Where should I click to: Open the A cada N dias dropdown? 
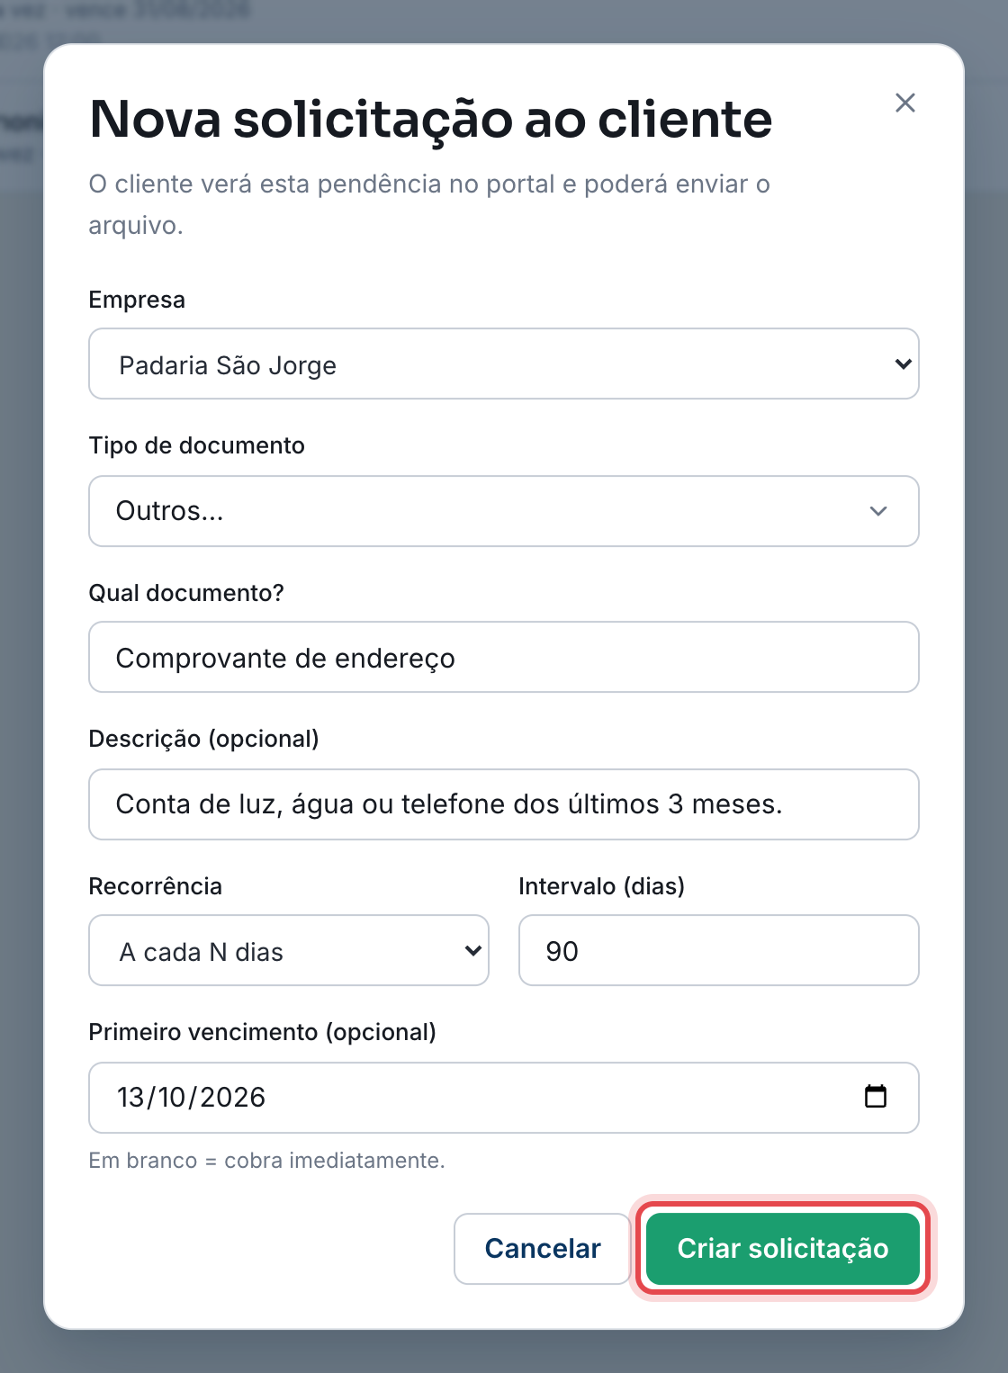(289, 950)
